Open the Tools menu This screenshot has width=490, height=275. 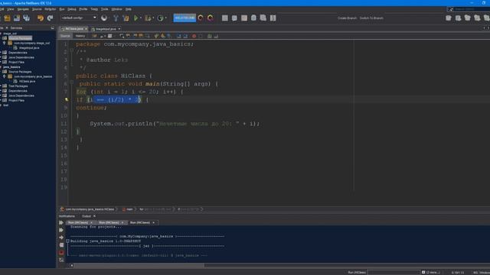click(x=104, y=9)
